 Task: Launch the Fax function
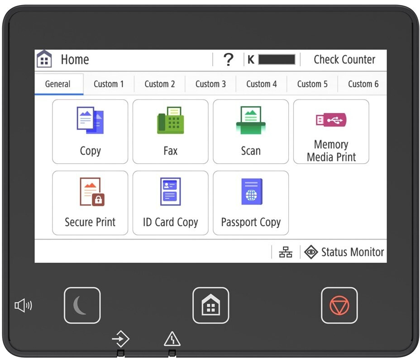tap(170, 132)
